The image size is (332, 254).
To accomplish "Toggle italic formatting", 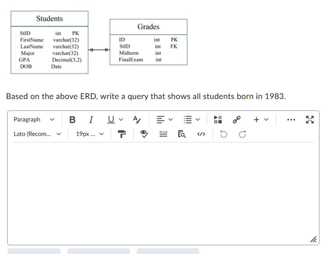I will [x=90, y=119].
